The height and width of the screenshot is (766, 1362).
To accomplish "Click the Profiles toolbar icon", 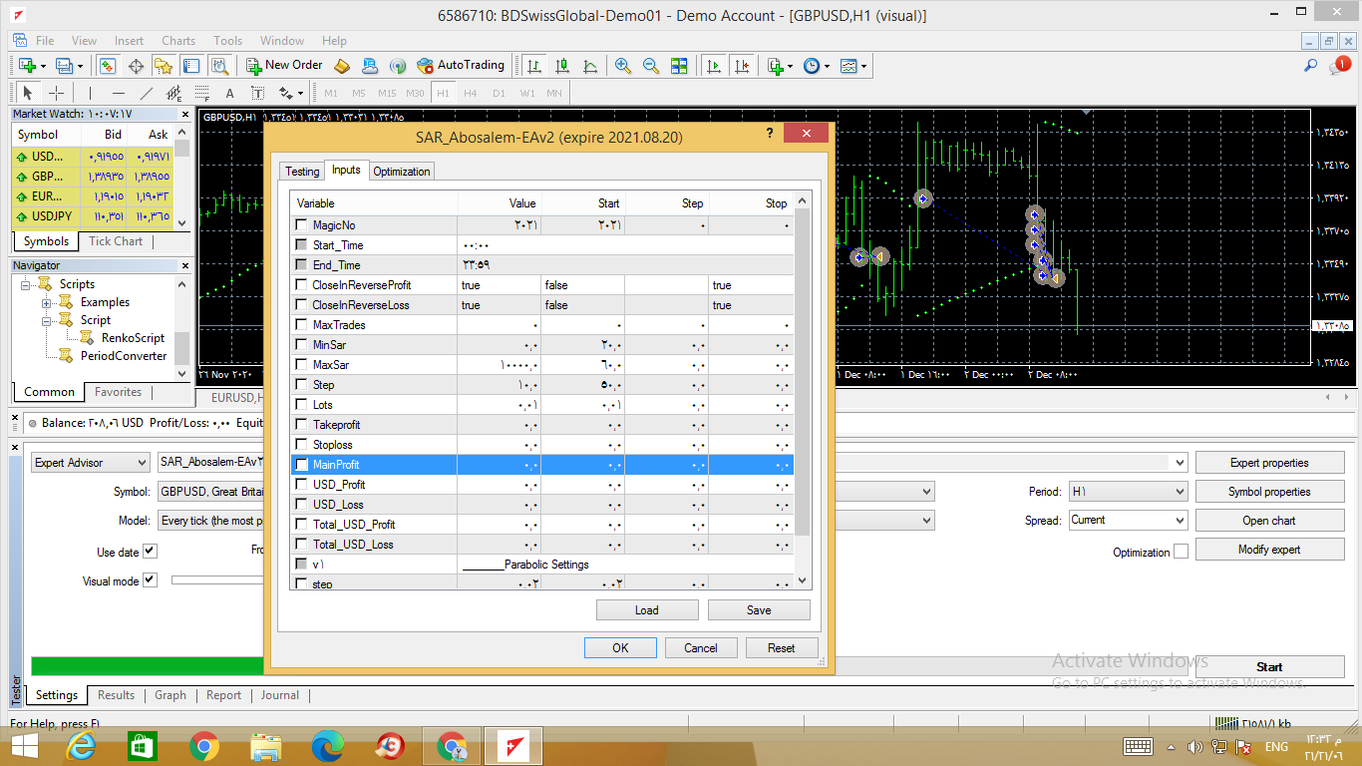I will pyautogui.click(x=65, y=66).
